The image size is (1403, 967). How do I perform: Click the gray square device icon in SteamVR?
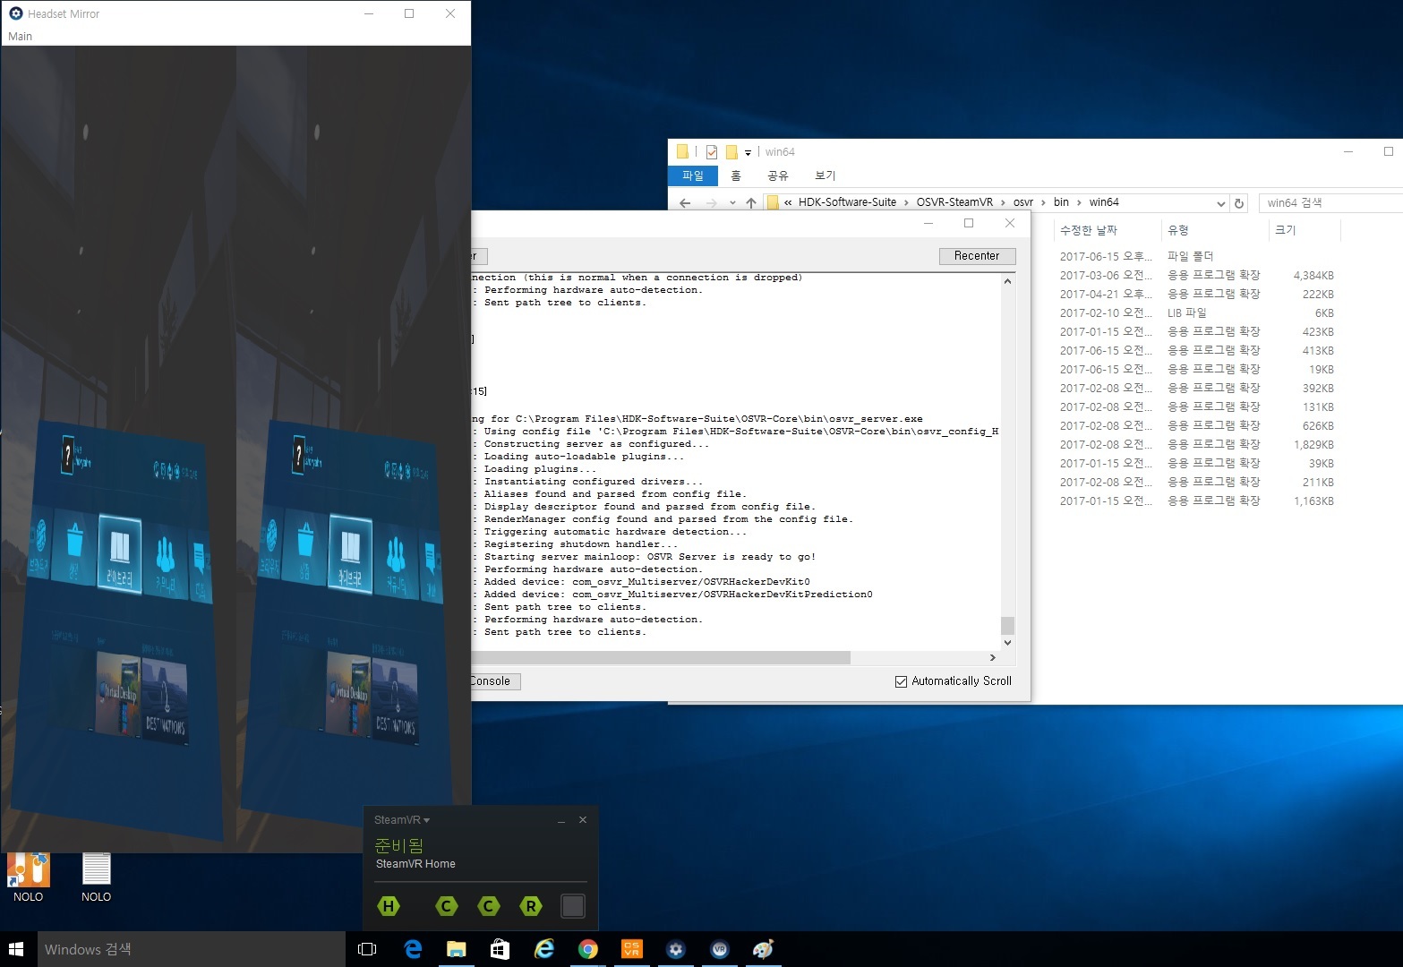pos(573,906)
